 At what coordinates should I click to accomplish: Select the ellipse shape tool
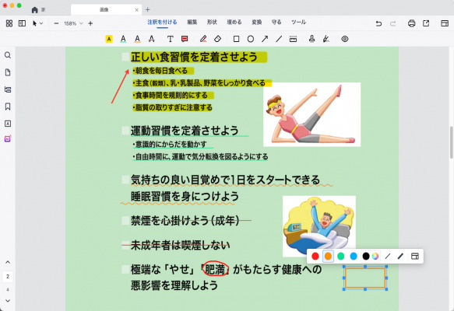[251, 39]
